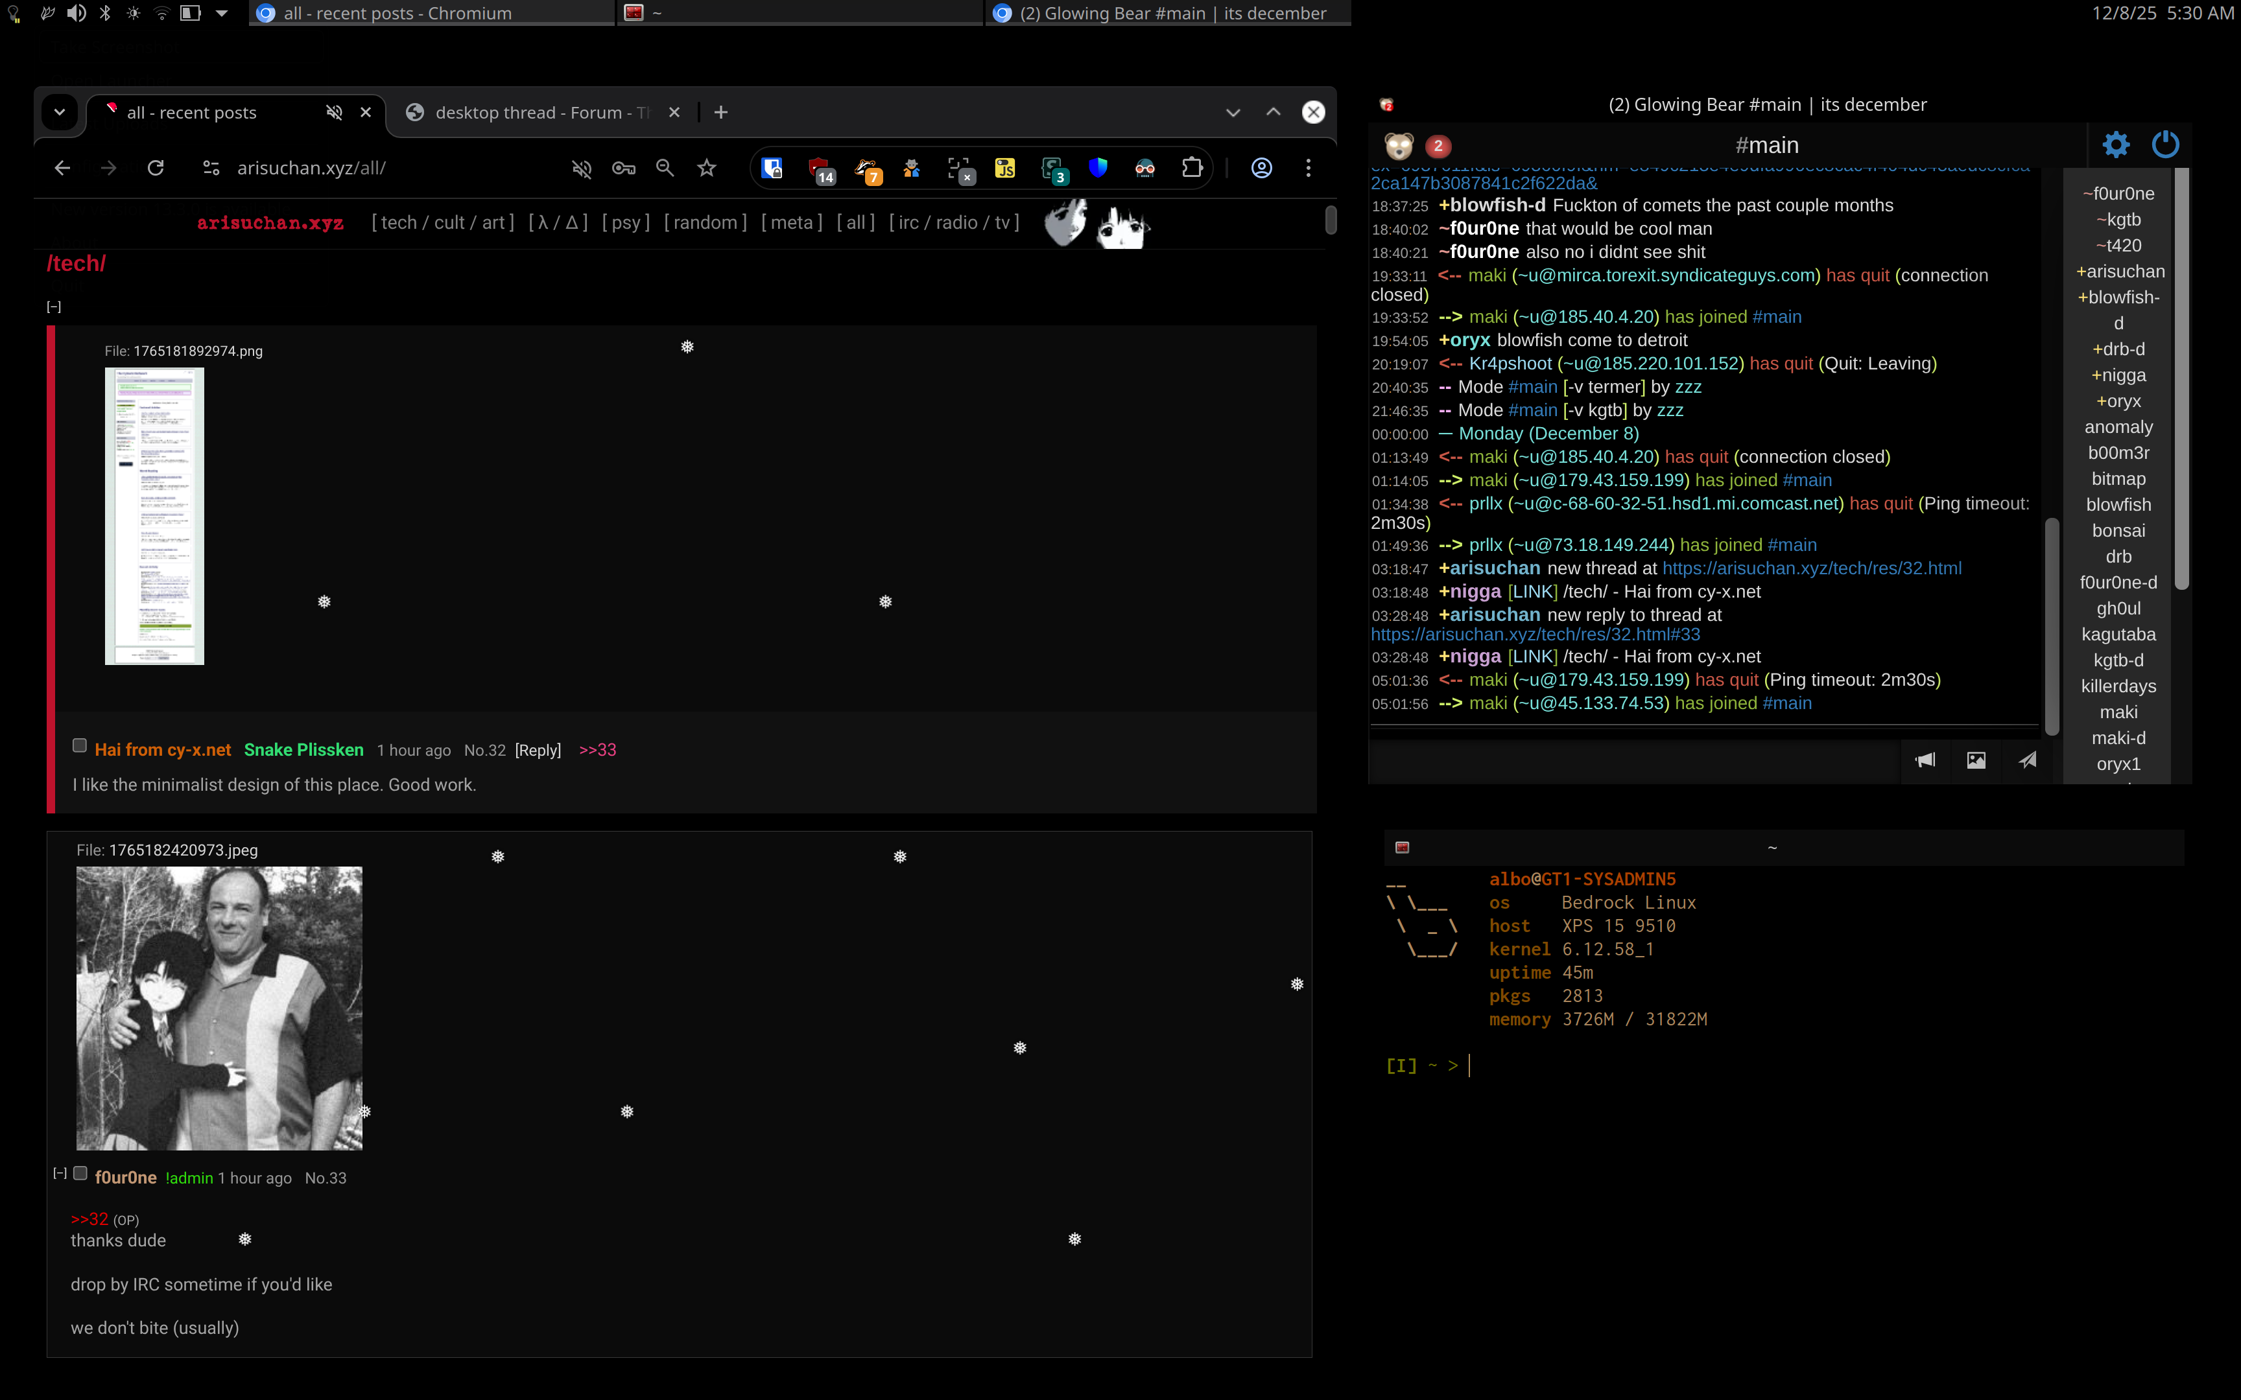Screen dimensions: 2241x1400
Task: Collapse post No.33 with [–] toggle
Action: (60, 1173)
